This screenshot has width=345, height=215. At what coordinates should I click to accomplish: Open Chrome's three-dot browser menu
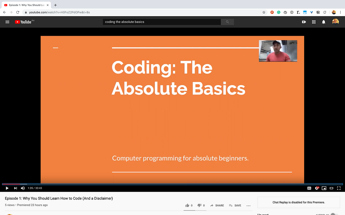(x=340, y=12)
